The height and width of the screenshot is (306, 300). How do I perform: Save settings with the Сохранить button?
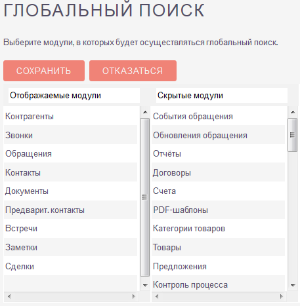(44, 71)
